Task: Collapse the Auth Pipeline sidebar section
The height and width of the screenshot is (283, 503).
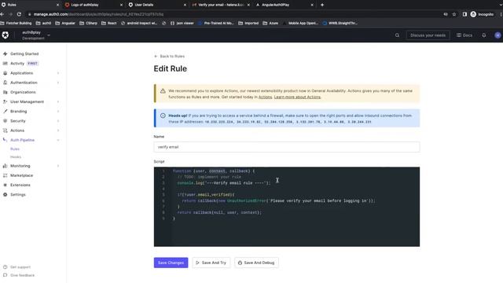Action: pyautogui.click(x=31, y=140)
